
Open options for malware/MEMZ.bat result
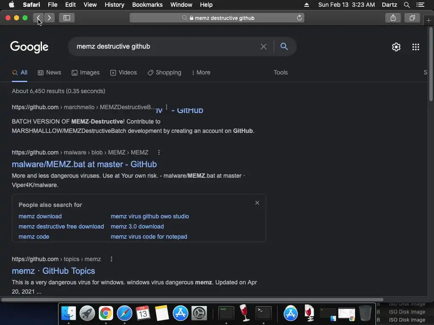(159, 152)
